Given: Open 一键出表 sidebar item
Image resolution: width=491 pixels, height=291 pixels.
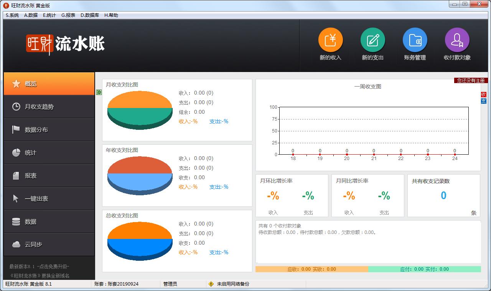Looking at the screenshot, I should click(x=49, y=199).
